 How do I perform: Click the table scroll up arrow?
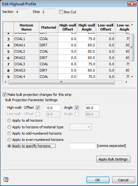[132, 25]
